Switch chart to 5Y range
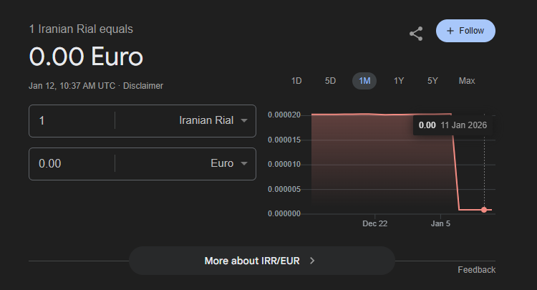The width and height of the screenshot is (537, 290). coord(432,81)
